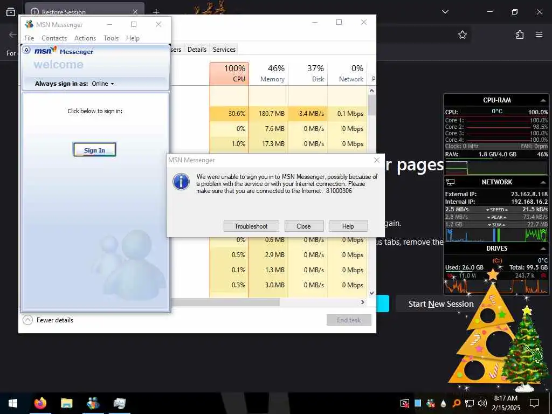Image resolution: width=552 pixels, height=414 pixels.
Task: Click the vertical scrollbar down arrow
Action: (x=371, y=293)
